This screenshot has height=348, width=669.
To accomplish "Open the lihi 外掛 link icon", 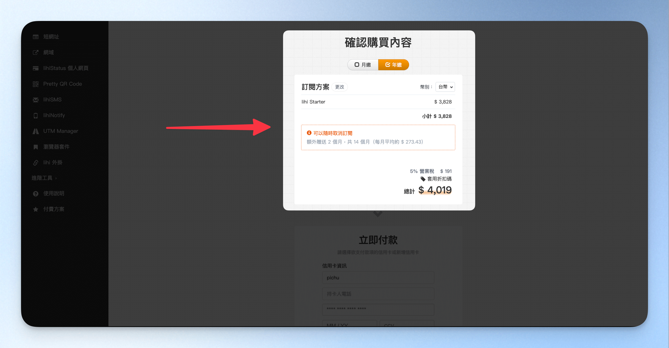I will 36,163.
